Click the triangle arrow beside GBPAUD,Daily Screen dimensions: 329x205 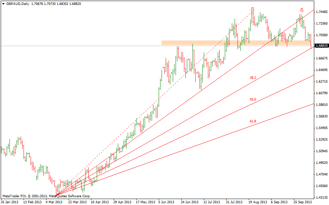(x=3, y=4)
